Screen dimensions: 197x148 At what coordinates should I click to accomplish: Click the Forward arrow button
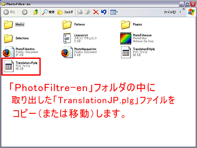pyautogui.click(x=25, y=12)
